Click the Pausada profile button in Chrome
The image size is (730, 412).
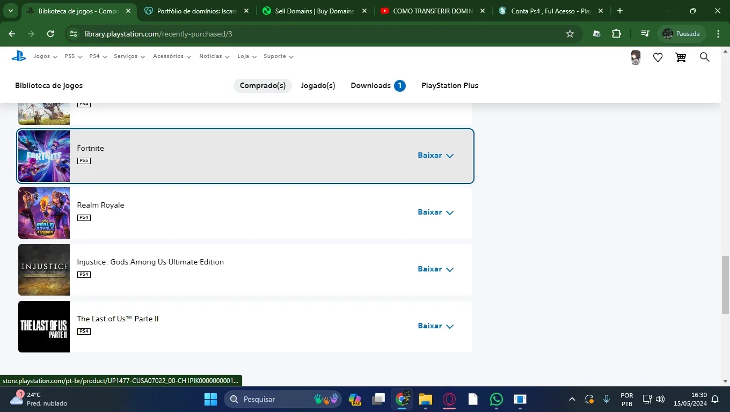coord(681,34)
